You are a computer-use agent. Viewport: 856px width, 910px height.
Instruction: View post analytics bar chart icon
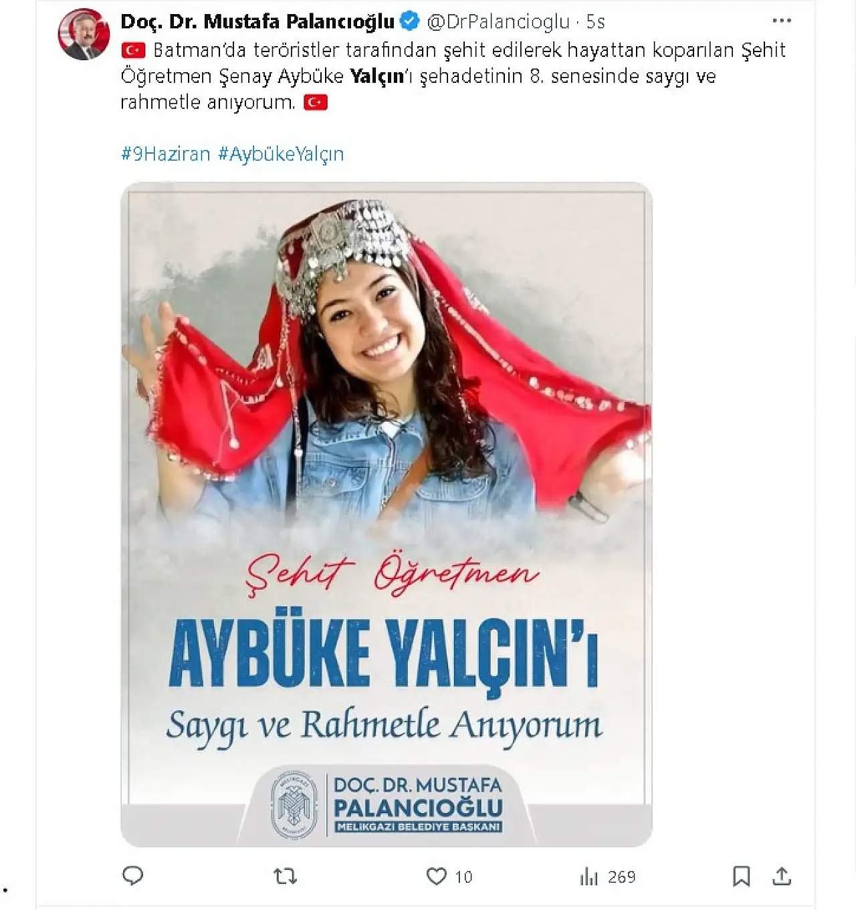[x=588, y=877]
